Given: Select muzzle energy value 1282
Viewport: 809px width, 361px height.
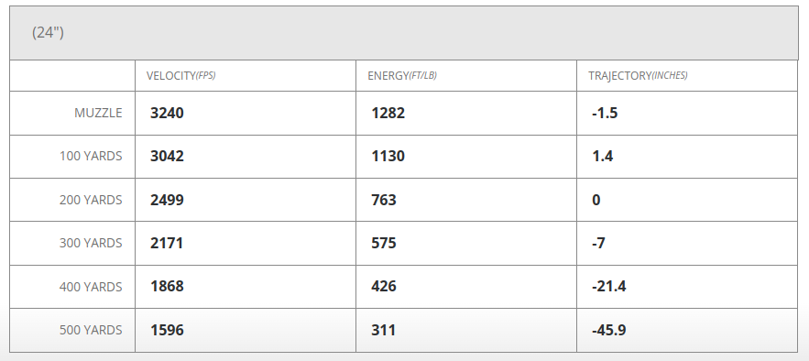Looking at the screenshot, I should (388, 113).
